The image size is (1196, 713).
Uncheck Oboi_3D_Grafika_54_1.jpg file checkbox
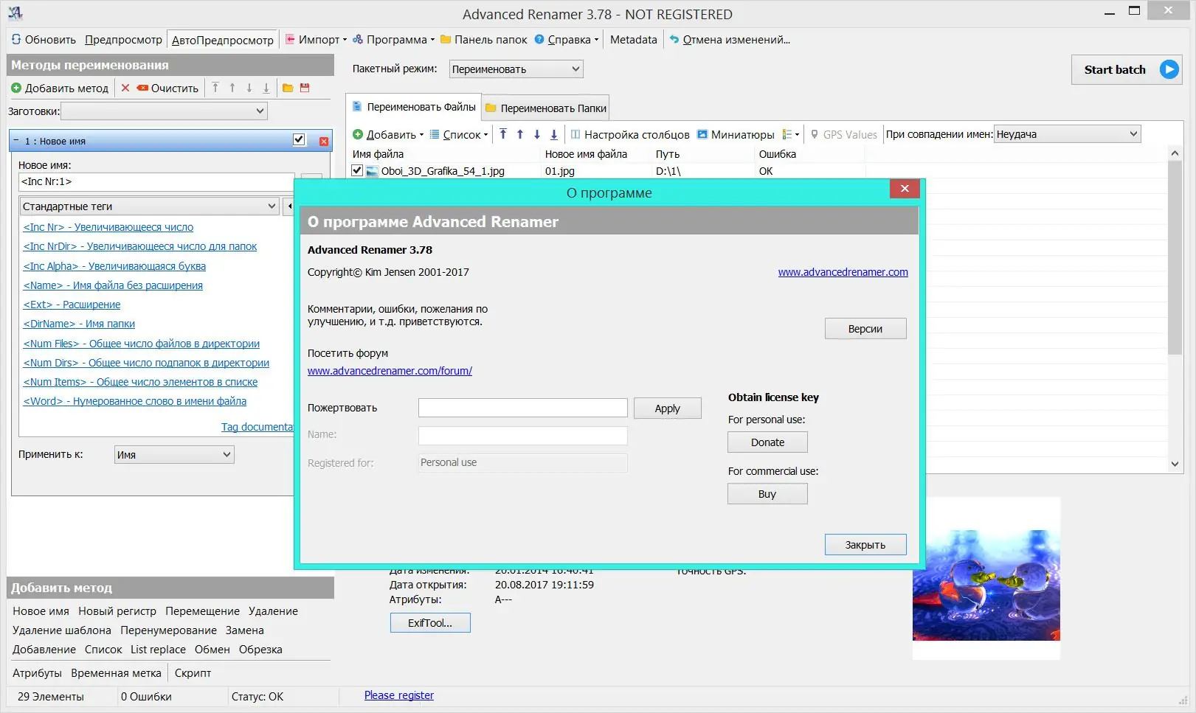(358, 170)
